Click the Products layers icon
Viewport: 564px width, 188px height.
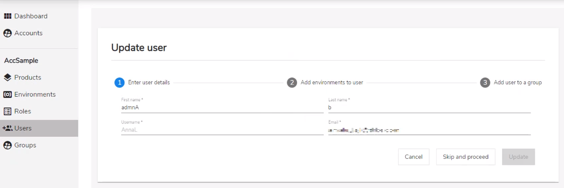click(8, 78)
